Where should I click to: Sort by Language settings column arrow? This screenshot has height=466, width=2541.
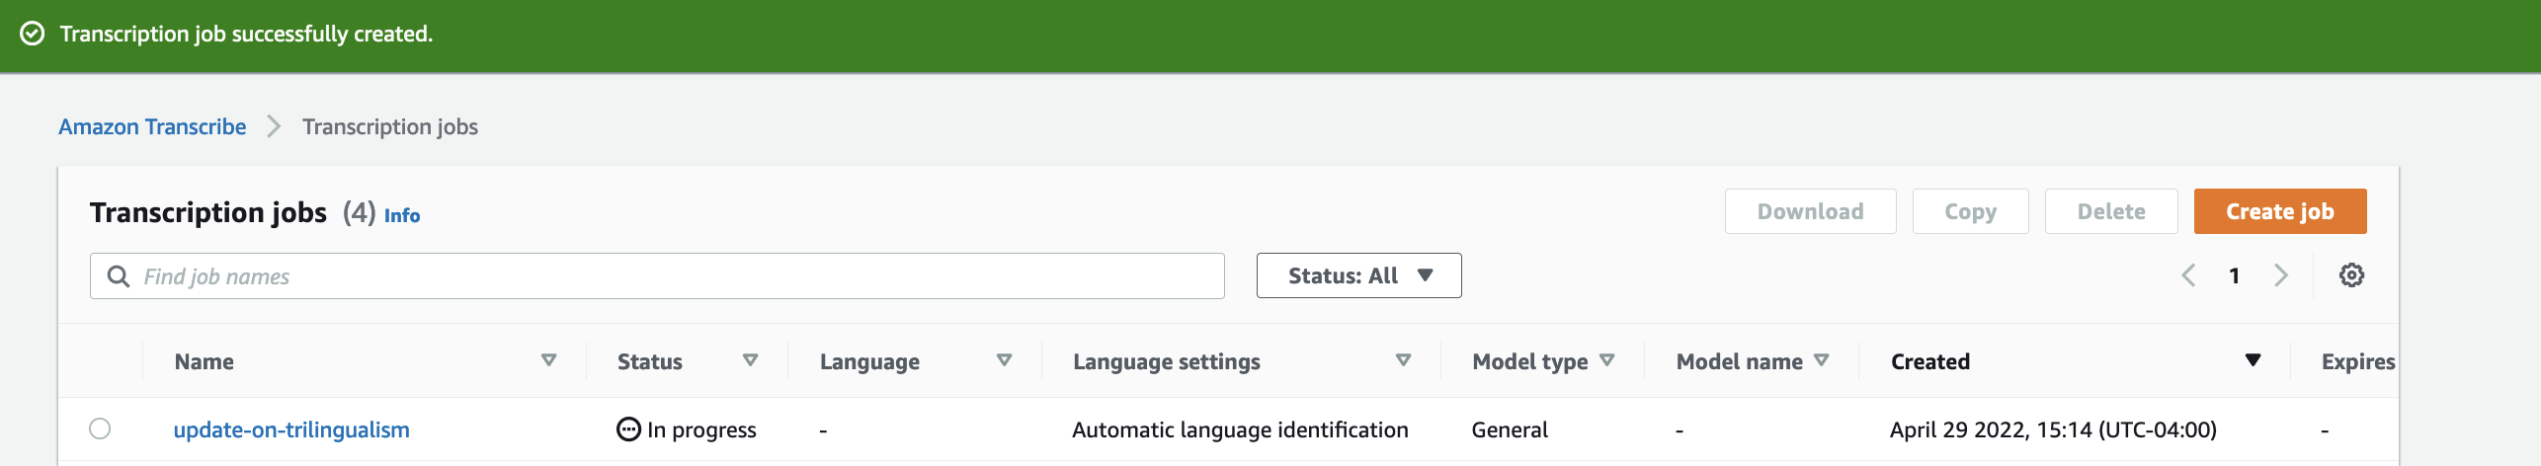pyautogui.click(x=1403, y=360)
